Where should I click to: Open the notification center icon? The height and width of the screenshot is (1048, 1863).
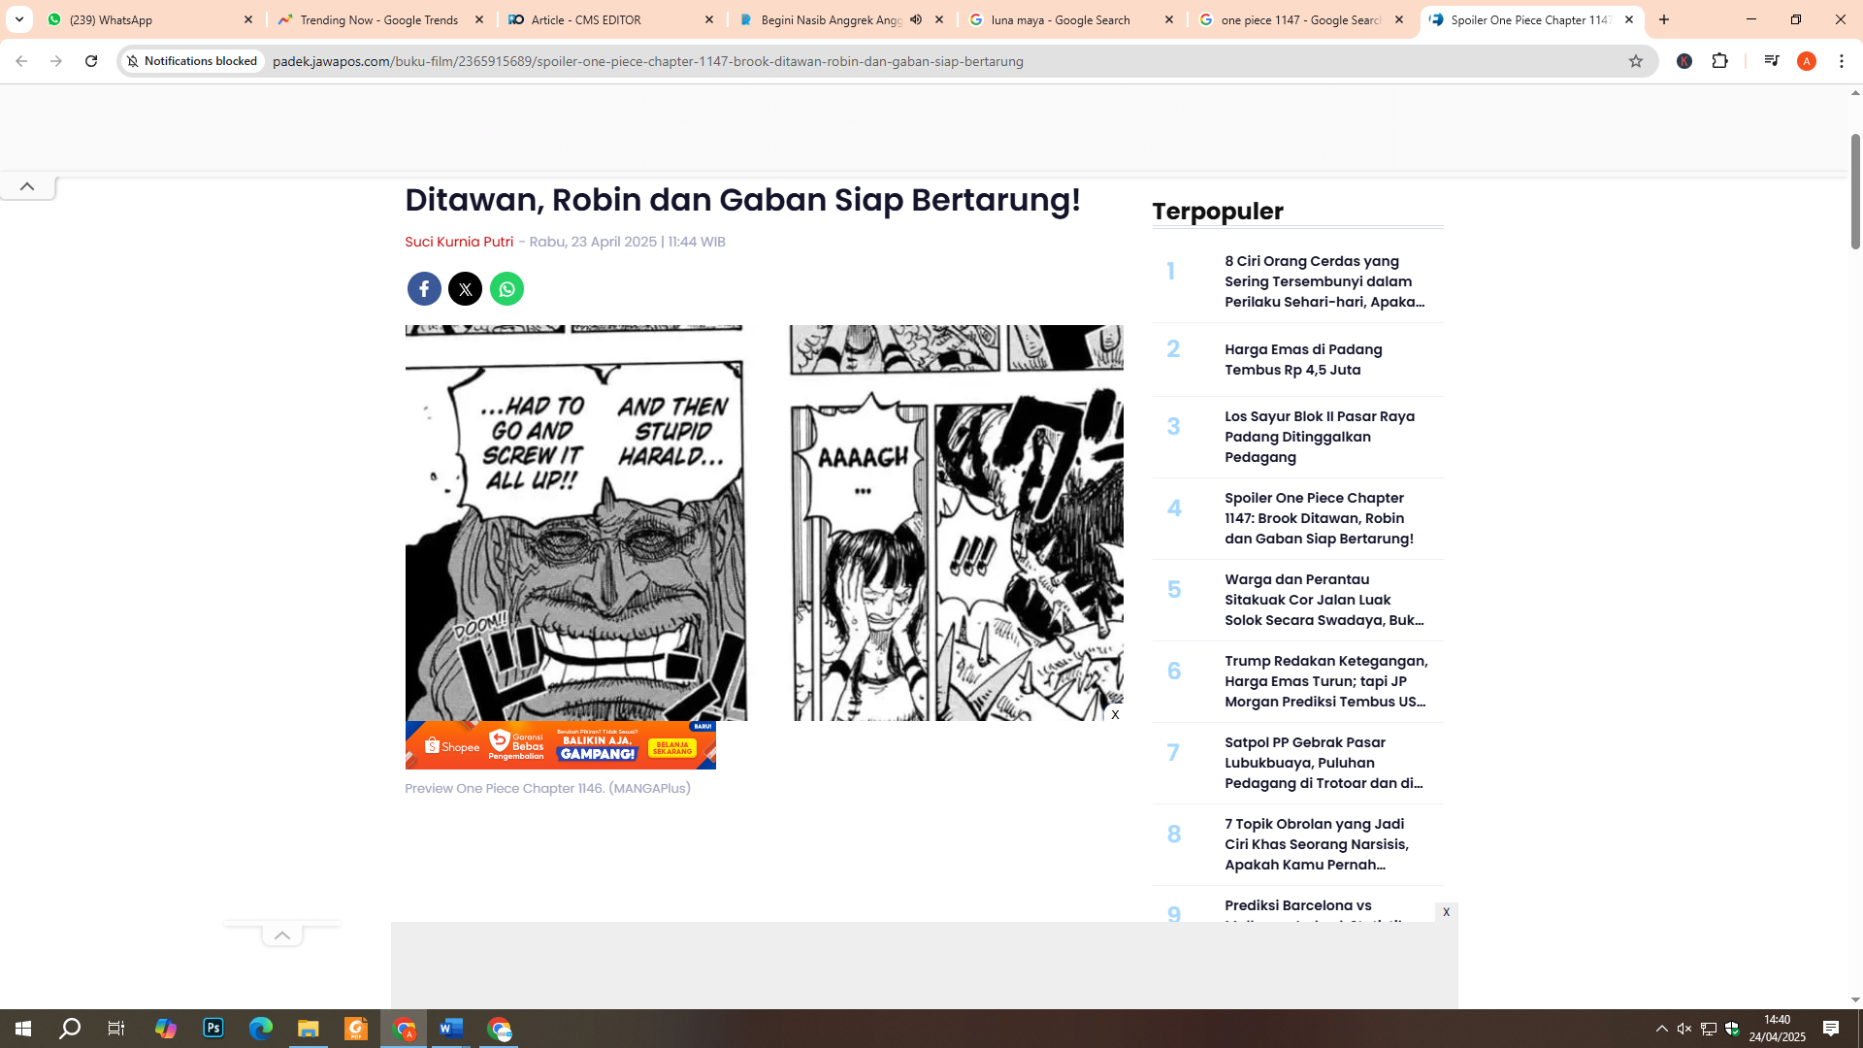[x=1831, y=1029]
